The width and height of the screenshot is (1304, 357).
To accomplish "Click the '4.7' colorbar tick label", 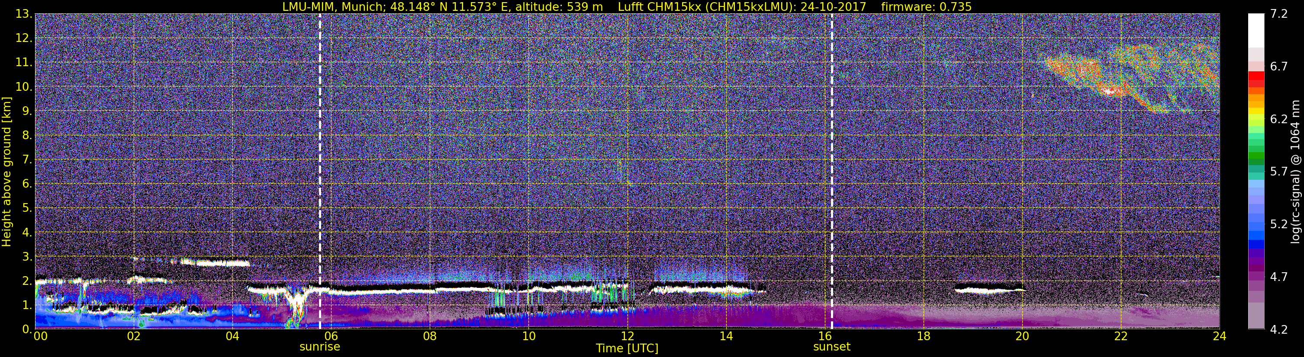I will [x=1279, y=277].
